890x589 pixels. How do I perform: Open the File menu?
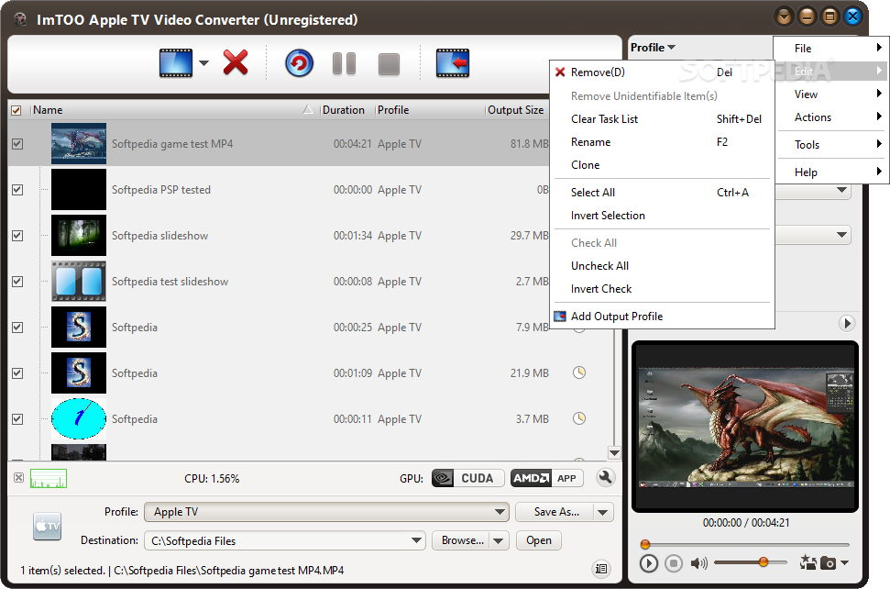coord(832,49)
